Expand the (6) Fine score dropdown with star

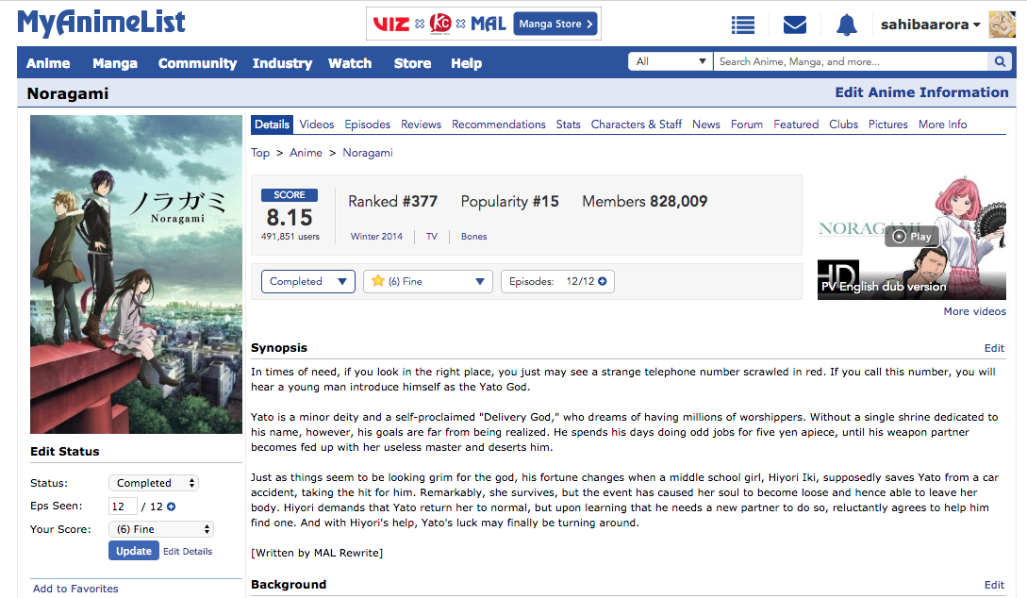coord(428,281)
